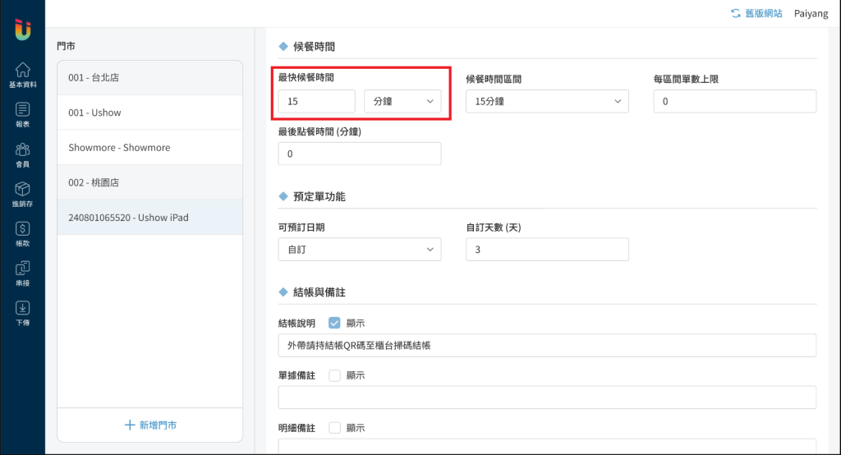Image resolution: width=841 pixels, height=455 pixels.
Task: Enable 單據備註 顯示 checkbox
Action: [334, 375]
